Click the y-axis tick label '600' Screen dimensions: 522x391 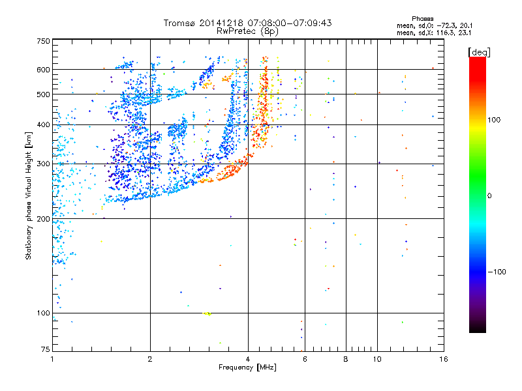(43, 70)
